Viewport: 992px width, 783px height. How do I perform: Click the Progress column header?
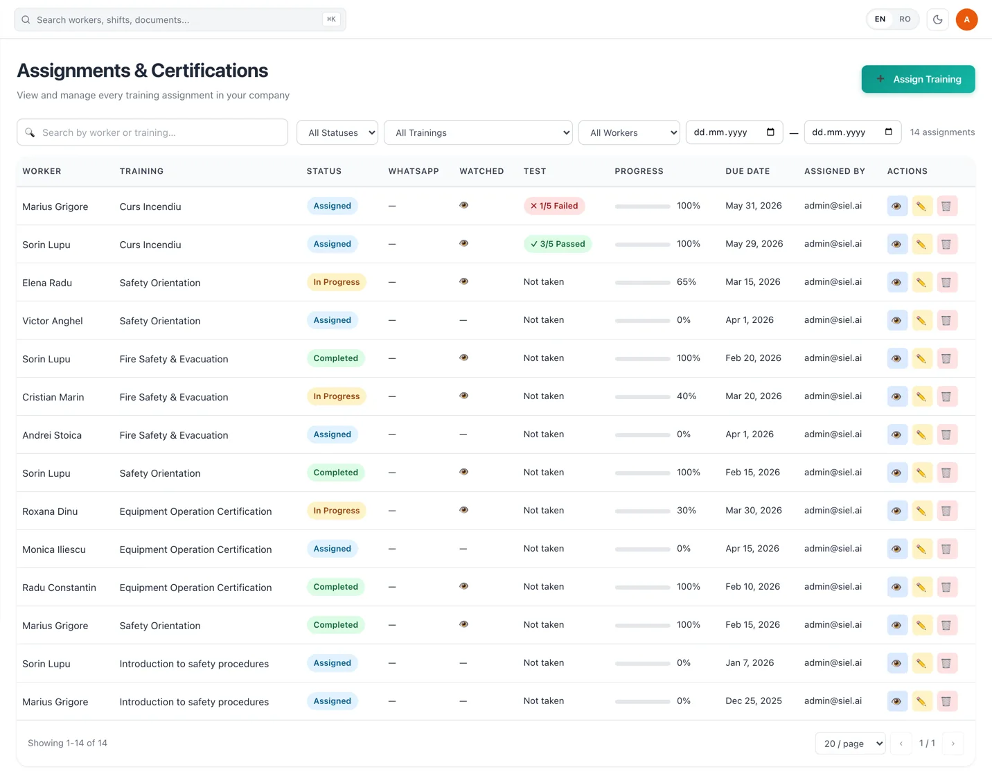639,171
